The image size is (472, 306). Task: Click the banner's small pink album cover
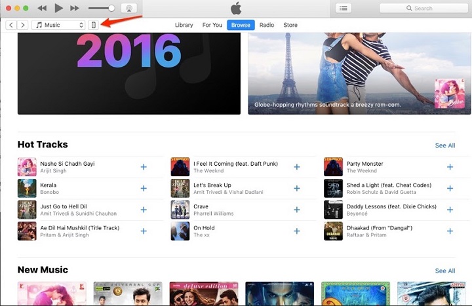pyautogui.click(x=450, y=94)
